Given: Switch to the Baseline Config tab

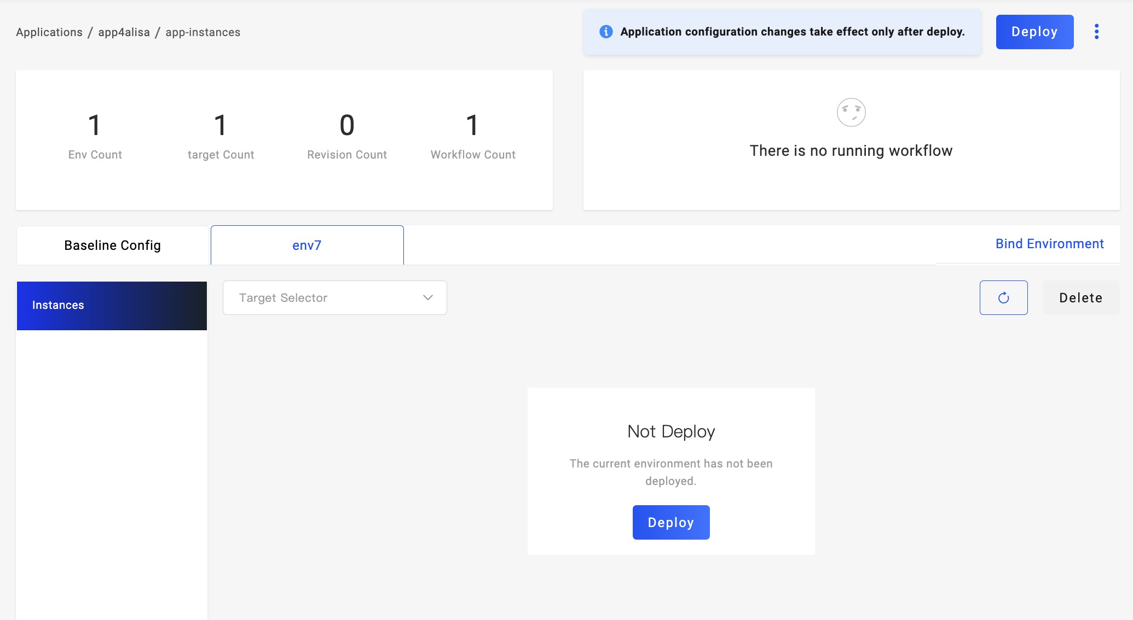Looking at the screenshot, I should [112, 244].
